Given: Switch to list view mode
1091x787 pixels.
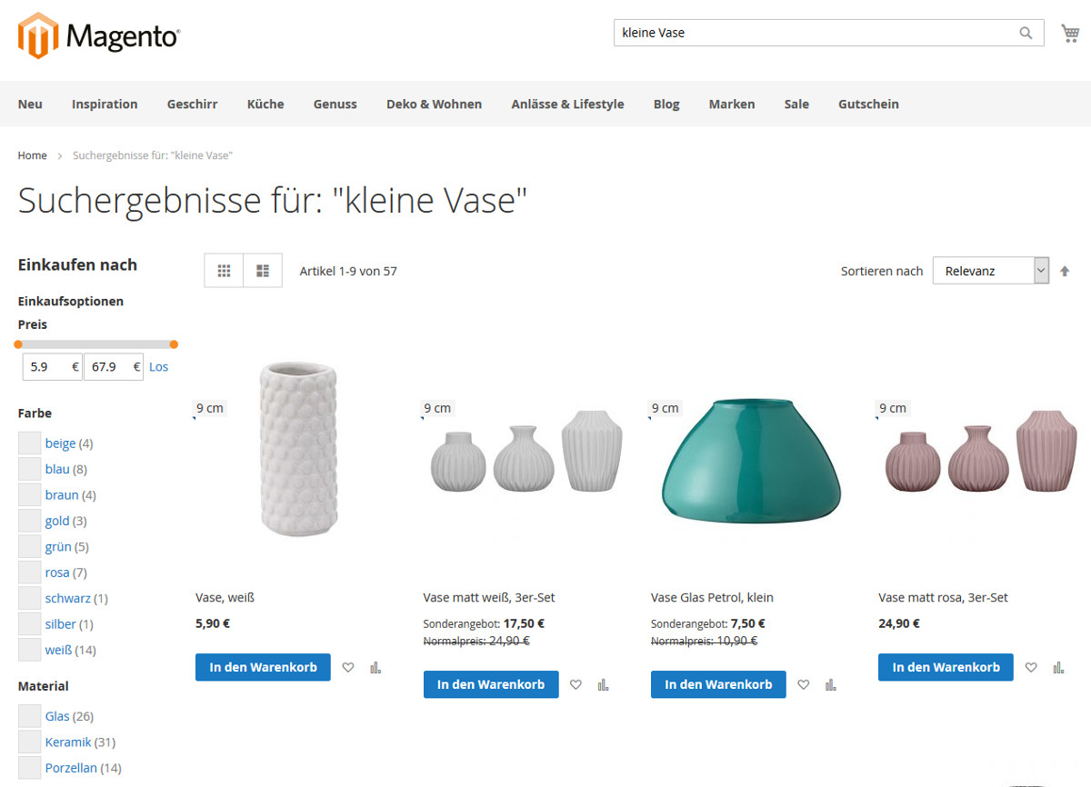Looking at the screenshot, I should pyautogui.click(x=263, y=271).
